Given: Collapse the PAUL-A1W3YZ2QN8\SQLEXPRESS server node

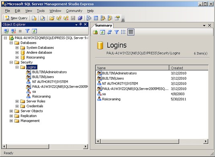Looking at the screenshot, I should pos(5,38).
